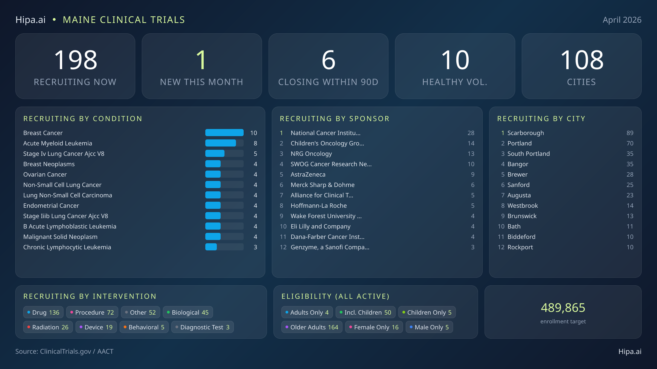This screenshot has width=657, height=369.
Task: Select Bangor in city list
Action: [x=565, y=164]
